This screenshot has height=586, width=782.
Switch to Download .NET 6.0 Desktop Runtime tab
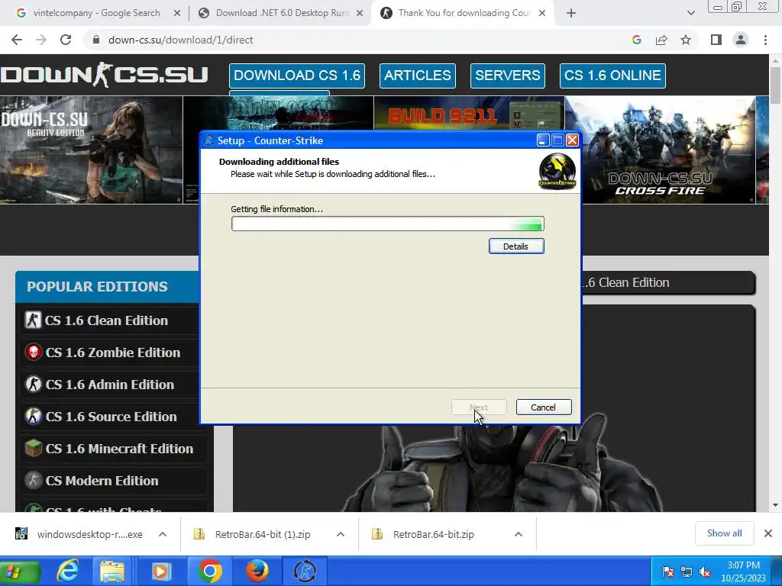pyautogui.click(x=282, y=13)
